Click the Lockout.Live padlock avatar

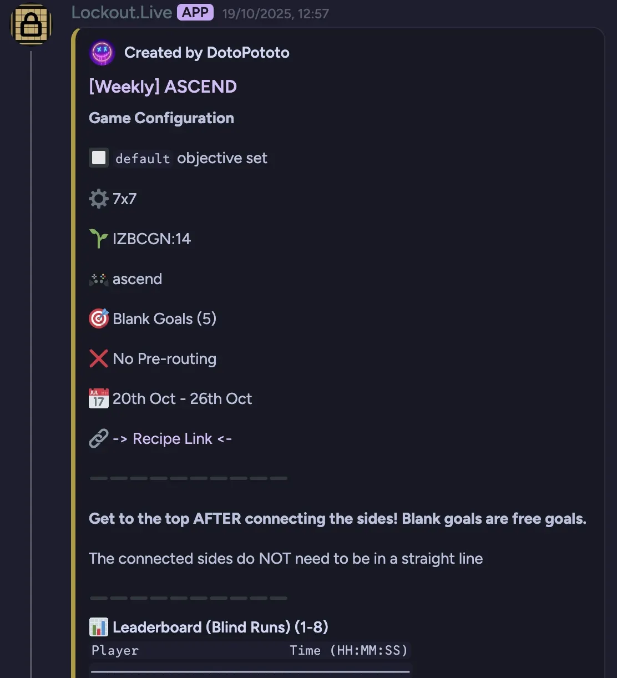[x=31, y=25]
